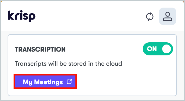Tap the open-in-new-window arrow icon
The width and height of the screenshot is (185, 101).
click(69, 81)
